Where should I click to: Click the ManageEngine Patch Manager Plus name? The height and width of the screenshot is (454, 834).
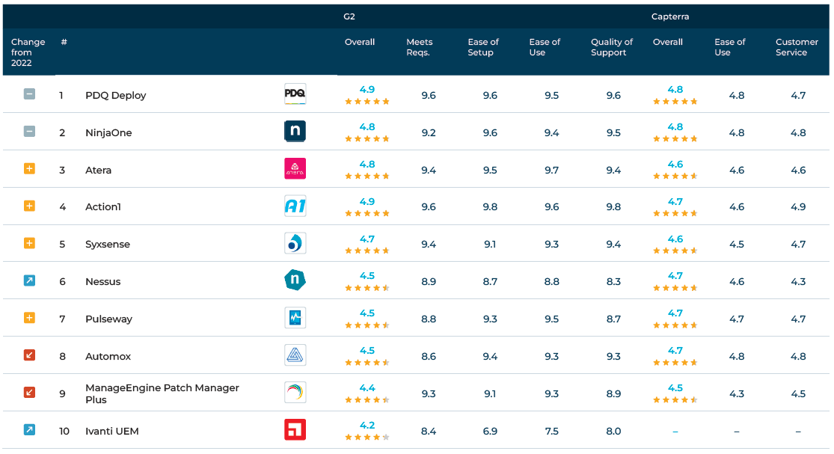click(162, 393)
